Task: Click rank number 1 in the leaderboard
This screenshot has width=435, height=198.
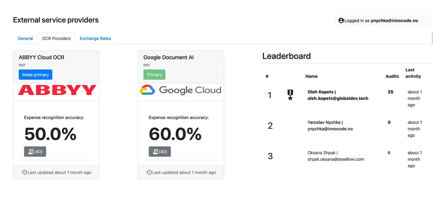Action: (x=269, y=95)
